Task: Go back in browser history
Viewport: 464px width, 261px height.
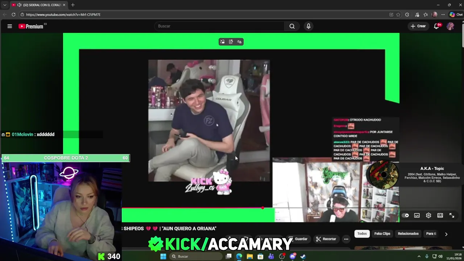Action: click(x=4, y=14)
